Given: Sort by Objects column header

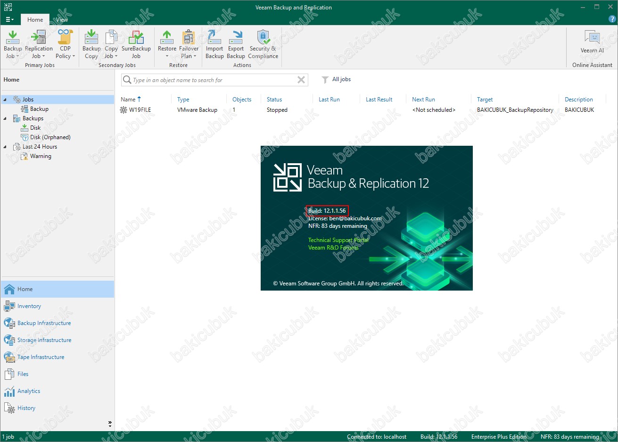Looking at the screenshot, I should pos(242,100).
